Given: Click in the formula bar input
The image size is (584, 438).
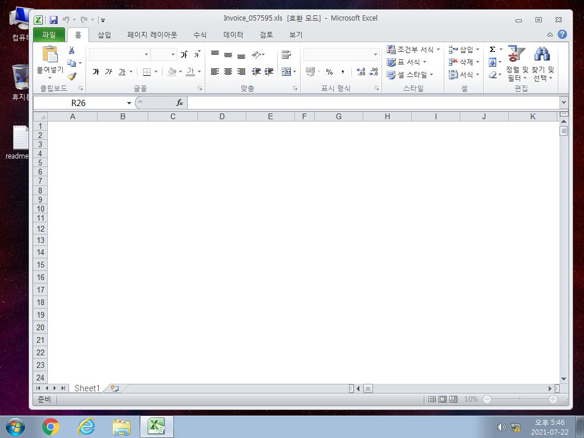Looking at the screenshot, I should [373, 103].
